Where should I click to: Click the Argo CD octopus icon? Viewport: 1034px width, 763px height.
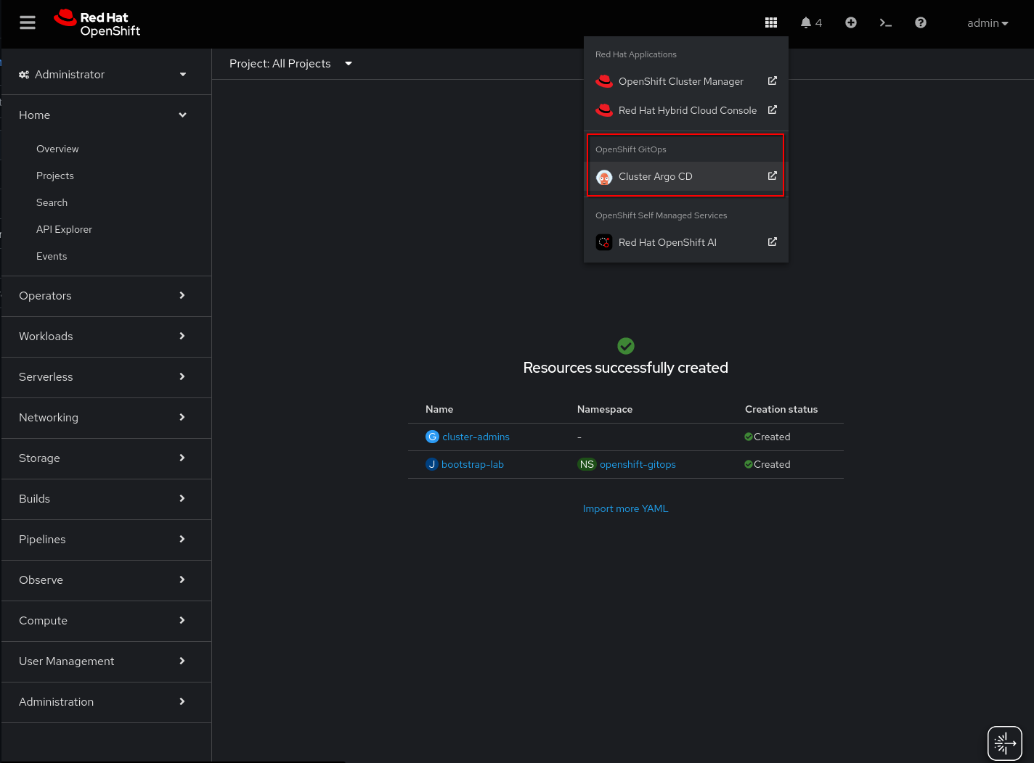[604, 177]
